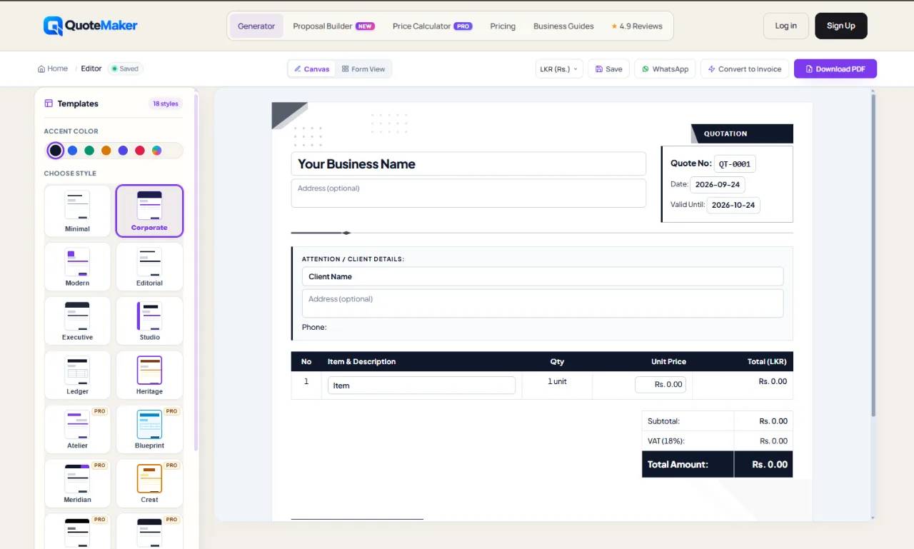Viewport: 914px width, 549px height.
Task: Click the 18 styles badge
Action: point(165,104)
